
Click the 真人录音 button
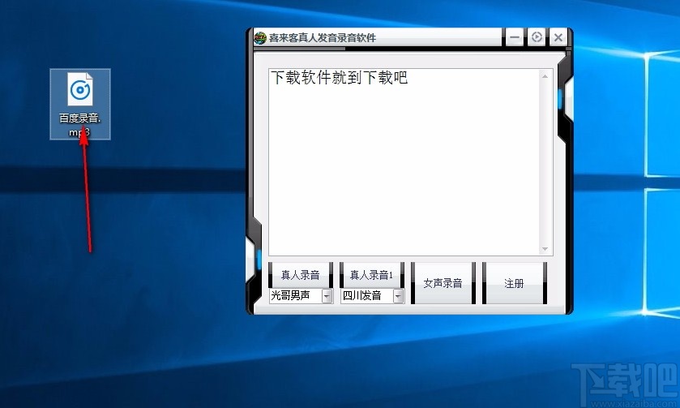coord(300,275)
